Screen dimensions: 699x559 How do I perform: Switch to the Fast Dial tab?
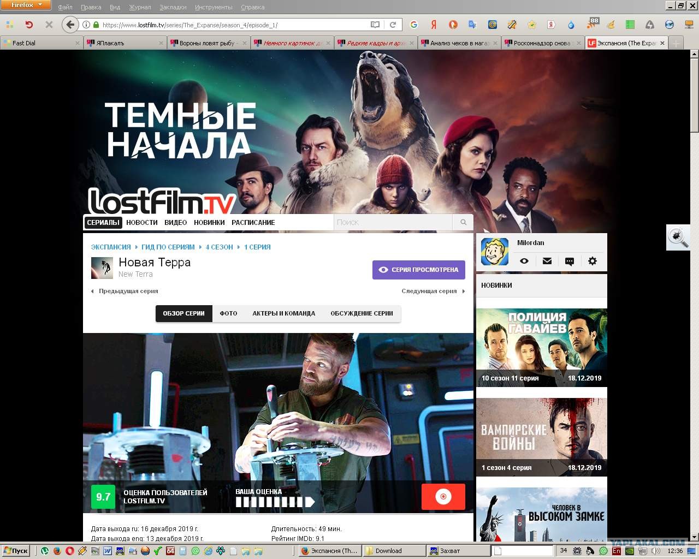pos(42,43)
